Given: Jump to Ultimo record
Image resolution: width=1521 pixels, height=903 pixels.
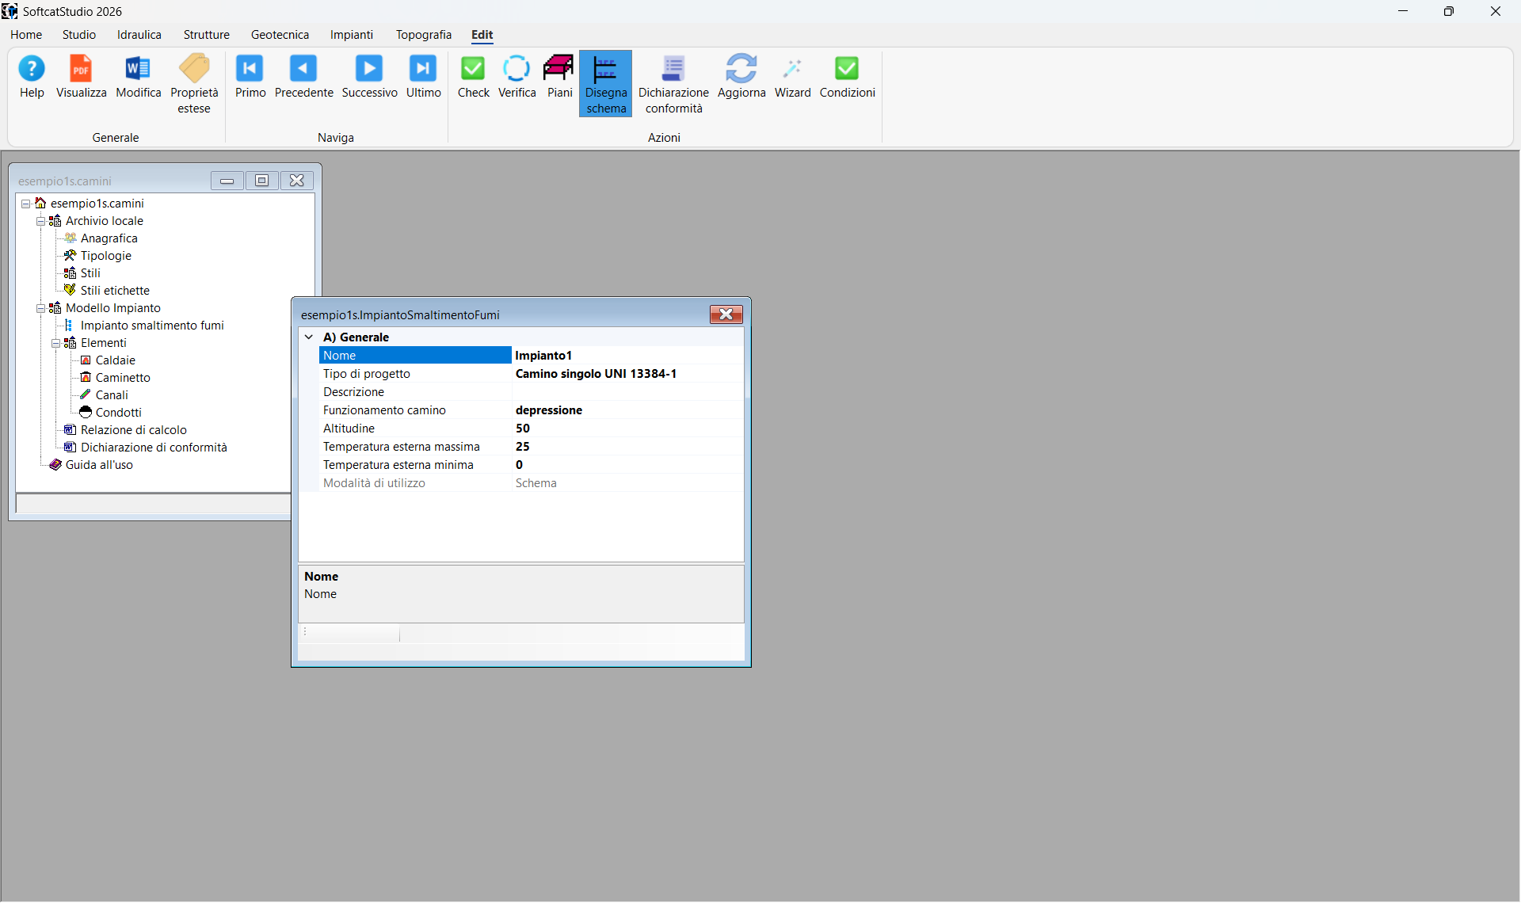Looking at the screenshot, I should 423,76.
